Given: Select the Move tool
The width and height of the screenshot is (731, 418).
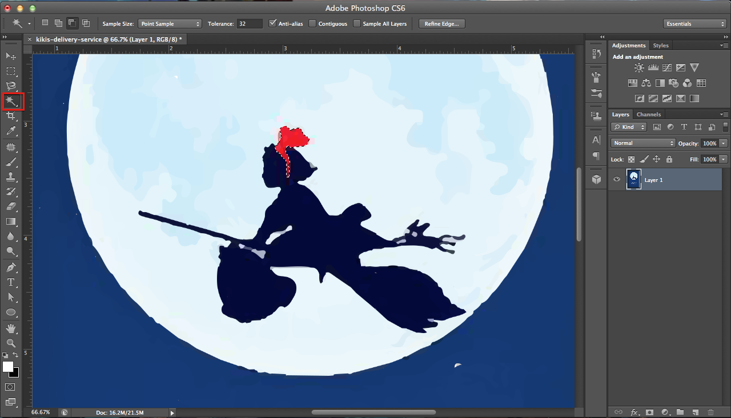Looking at the screenshot, I should click(x=11, y=56).
